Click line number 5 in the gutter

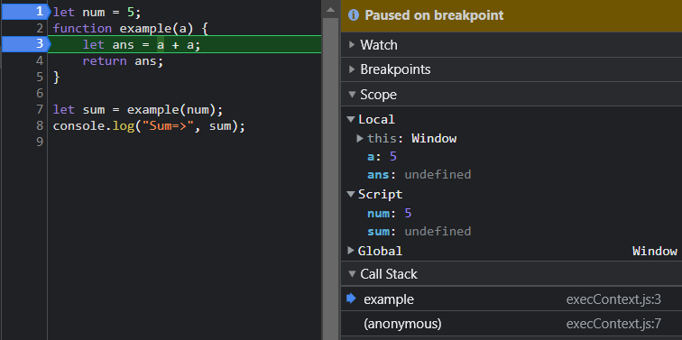(x=40, y=77)
